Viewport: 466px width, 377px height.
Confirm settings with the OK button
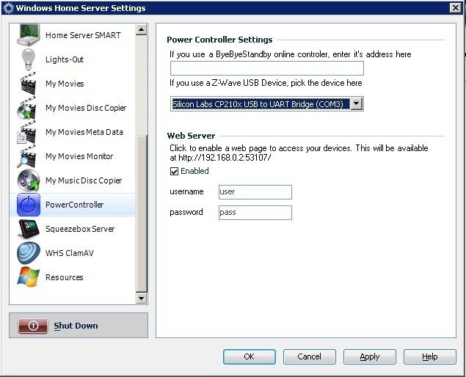coord(250,356)
